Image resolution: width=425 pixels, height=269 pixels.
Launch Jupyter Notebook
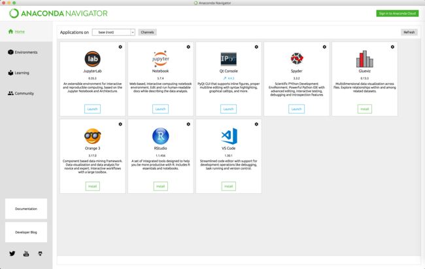pos(160,109)
